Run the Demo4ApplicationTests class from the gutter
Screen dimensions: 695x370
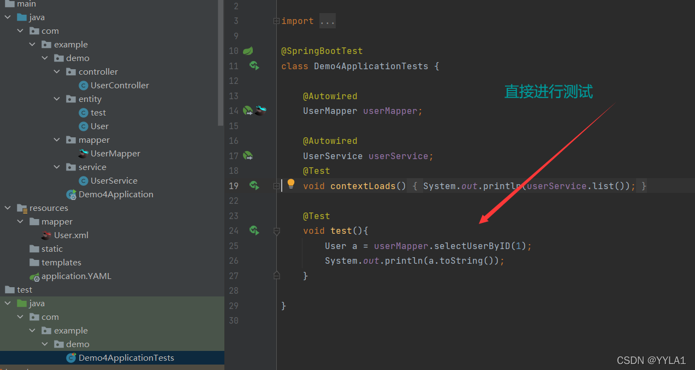pyautogui.click(x=254, y=66)
